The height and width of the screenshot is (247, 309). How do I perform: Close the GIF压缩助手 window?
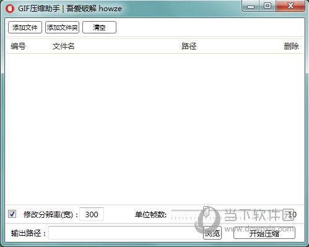tap(290, 6)
